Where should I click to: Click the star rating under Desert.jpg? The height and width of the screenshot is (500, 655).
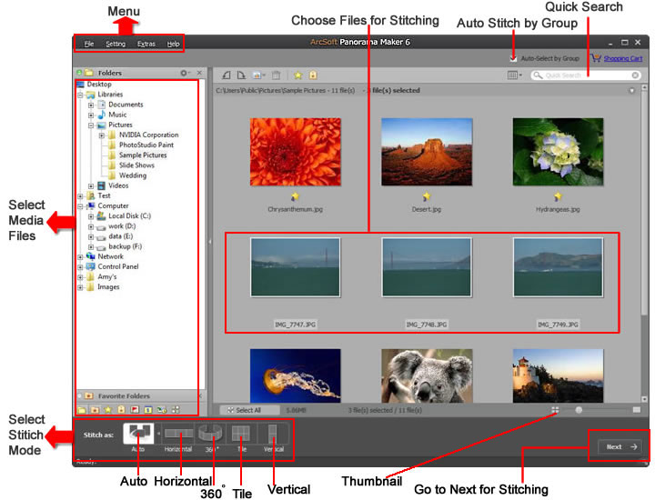click(x=427, y=196)
